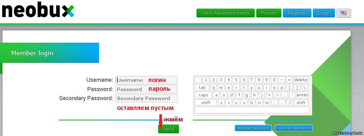
Task: Tap the 7 key on virtual keyboard
Action: 251,80
